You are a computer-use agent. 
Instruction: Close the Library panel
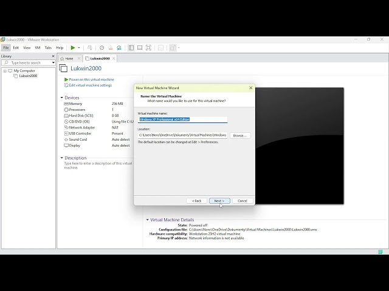point(53,56)
